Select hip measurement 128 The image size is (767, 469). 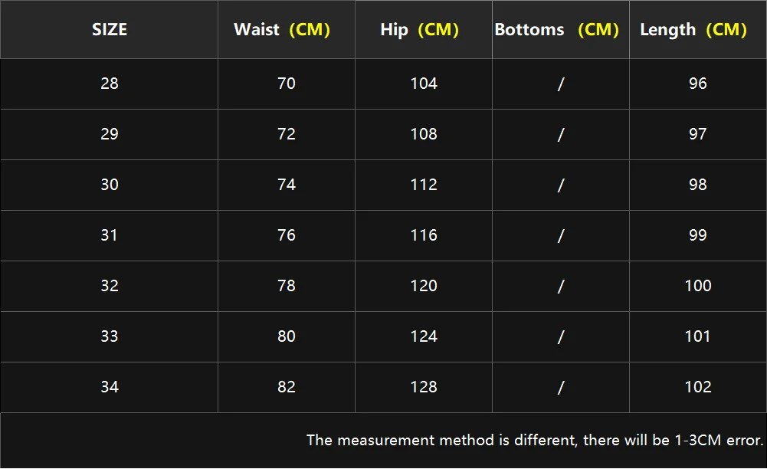pyautogui.click(x=424, y=387)
